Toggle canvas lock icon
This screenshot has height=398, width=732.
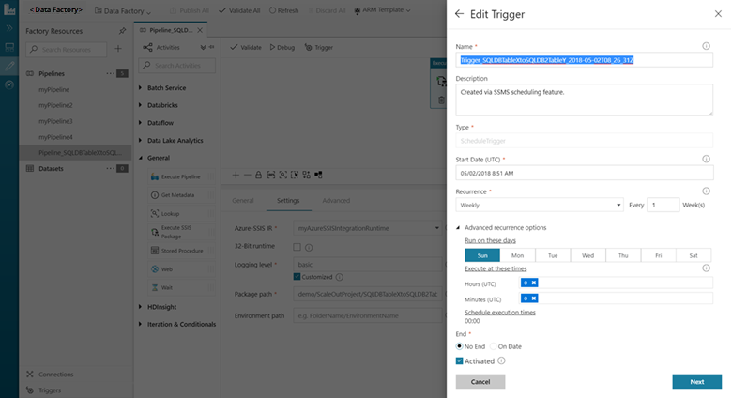[259, 175]
